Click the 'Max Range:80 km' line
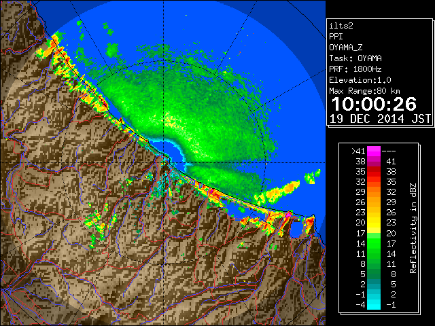Screen dimensions: 435x326 365,91
